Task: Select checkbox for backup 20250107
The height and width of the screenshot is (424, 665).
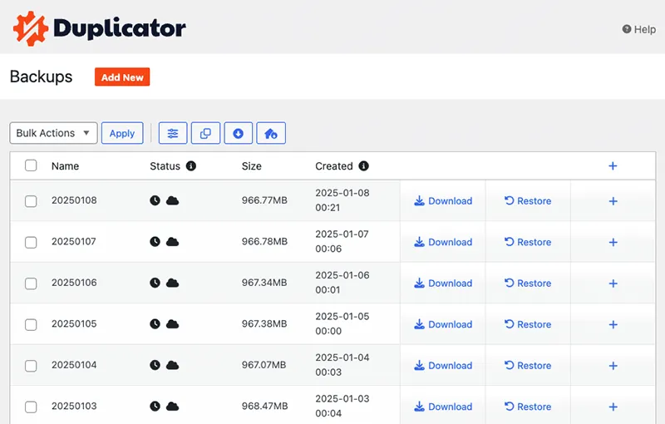Action: pyautogui.click(x=31, y=242)
